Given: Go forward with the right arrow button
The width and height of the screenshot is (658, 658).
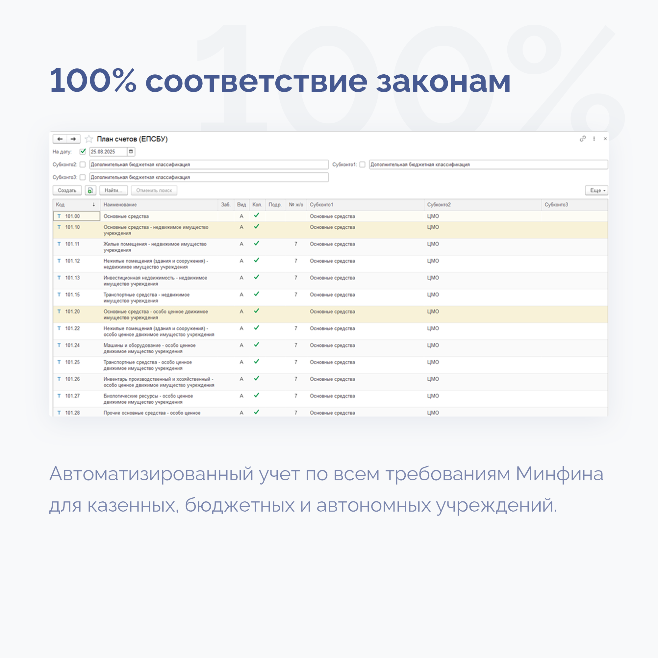Looking at the screenshot, I should (73, 139).
